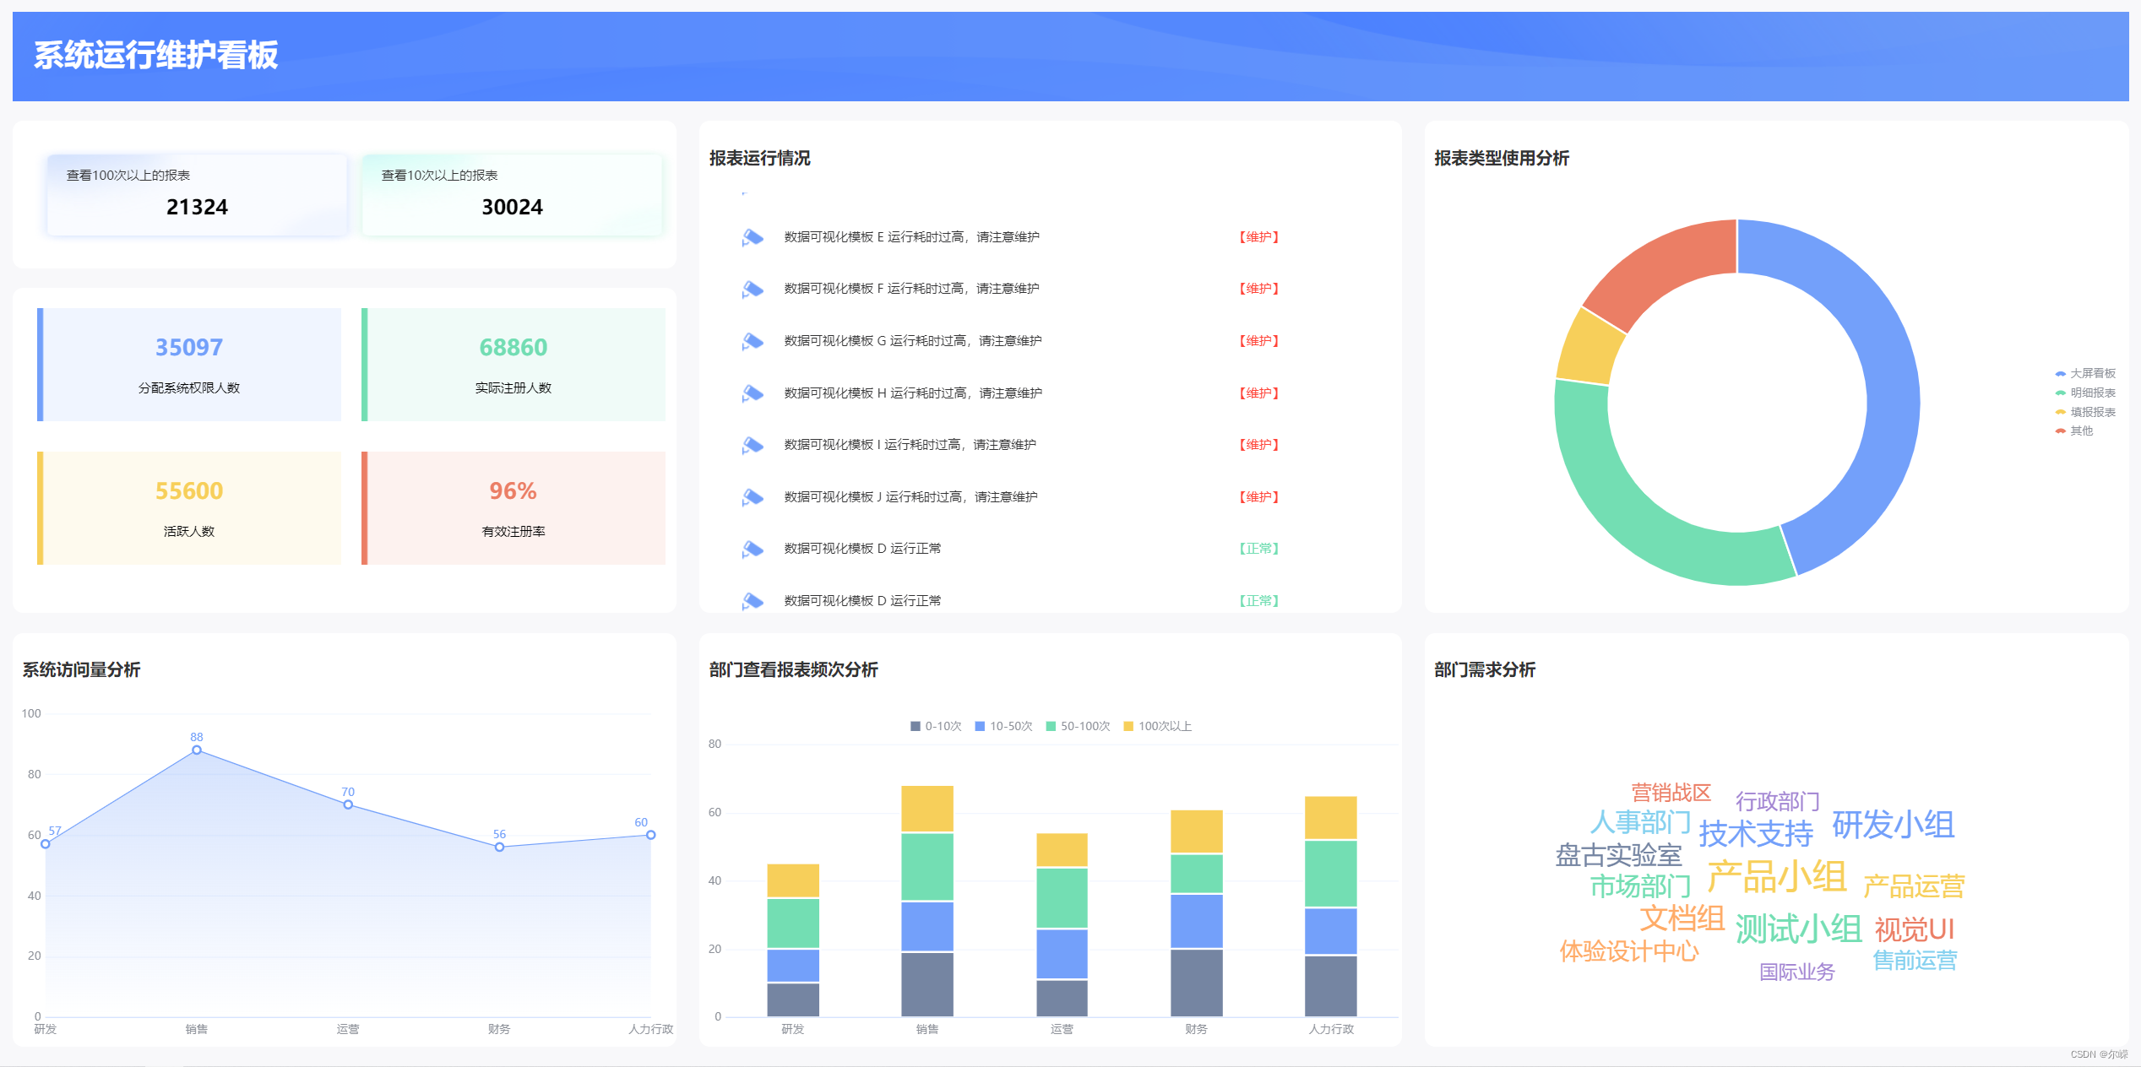Click flag icon beside first 模板 D 运行正常 row
This screenshot has width=2141, height=1067.
[752, 550]
